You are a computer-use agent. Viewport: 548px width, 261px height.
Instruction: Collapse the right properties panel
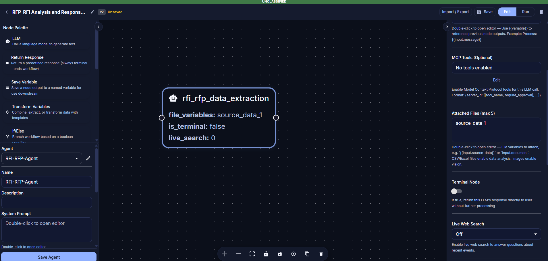coord(447,27)
